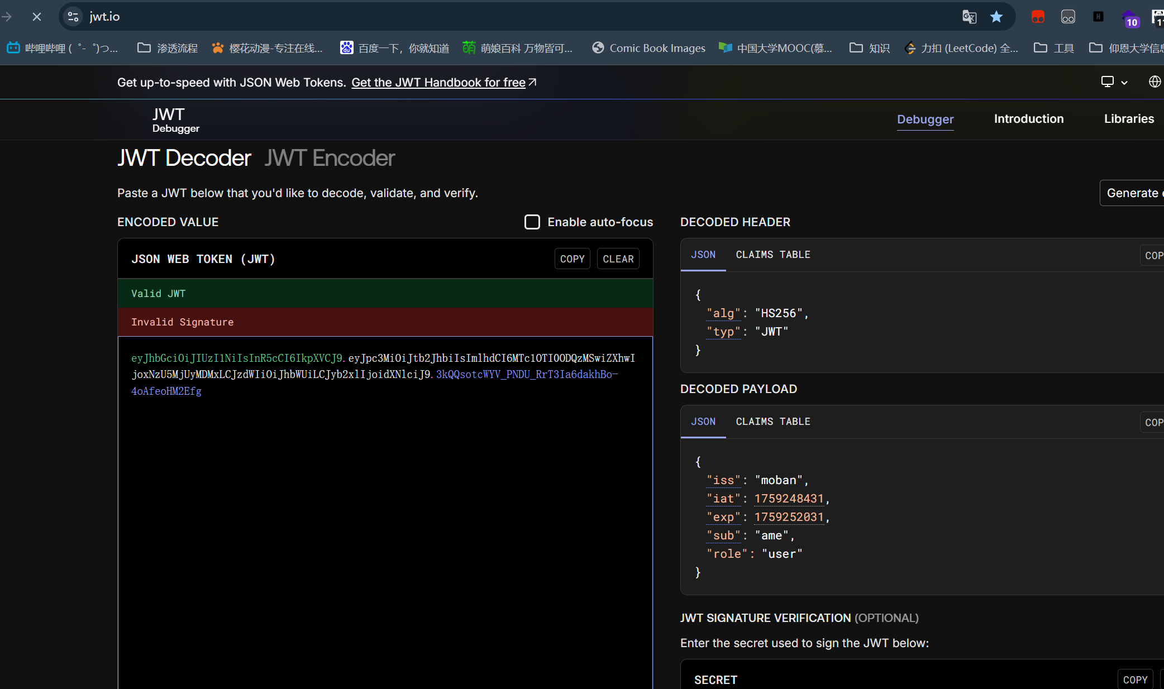
Task: Open the red extension icon in the toolbar
Action: [x=1038, y=17]
